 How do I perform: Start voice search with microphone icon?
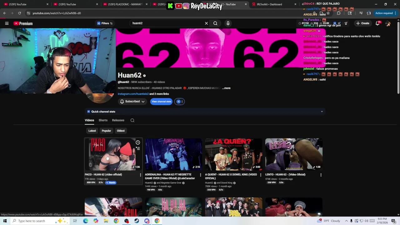tap(228, 23)
